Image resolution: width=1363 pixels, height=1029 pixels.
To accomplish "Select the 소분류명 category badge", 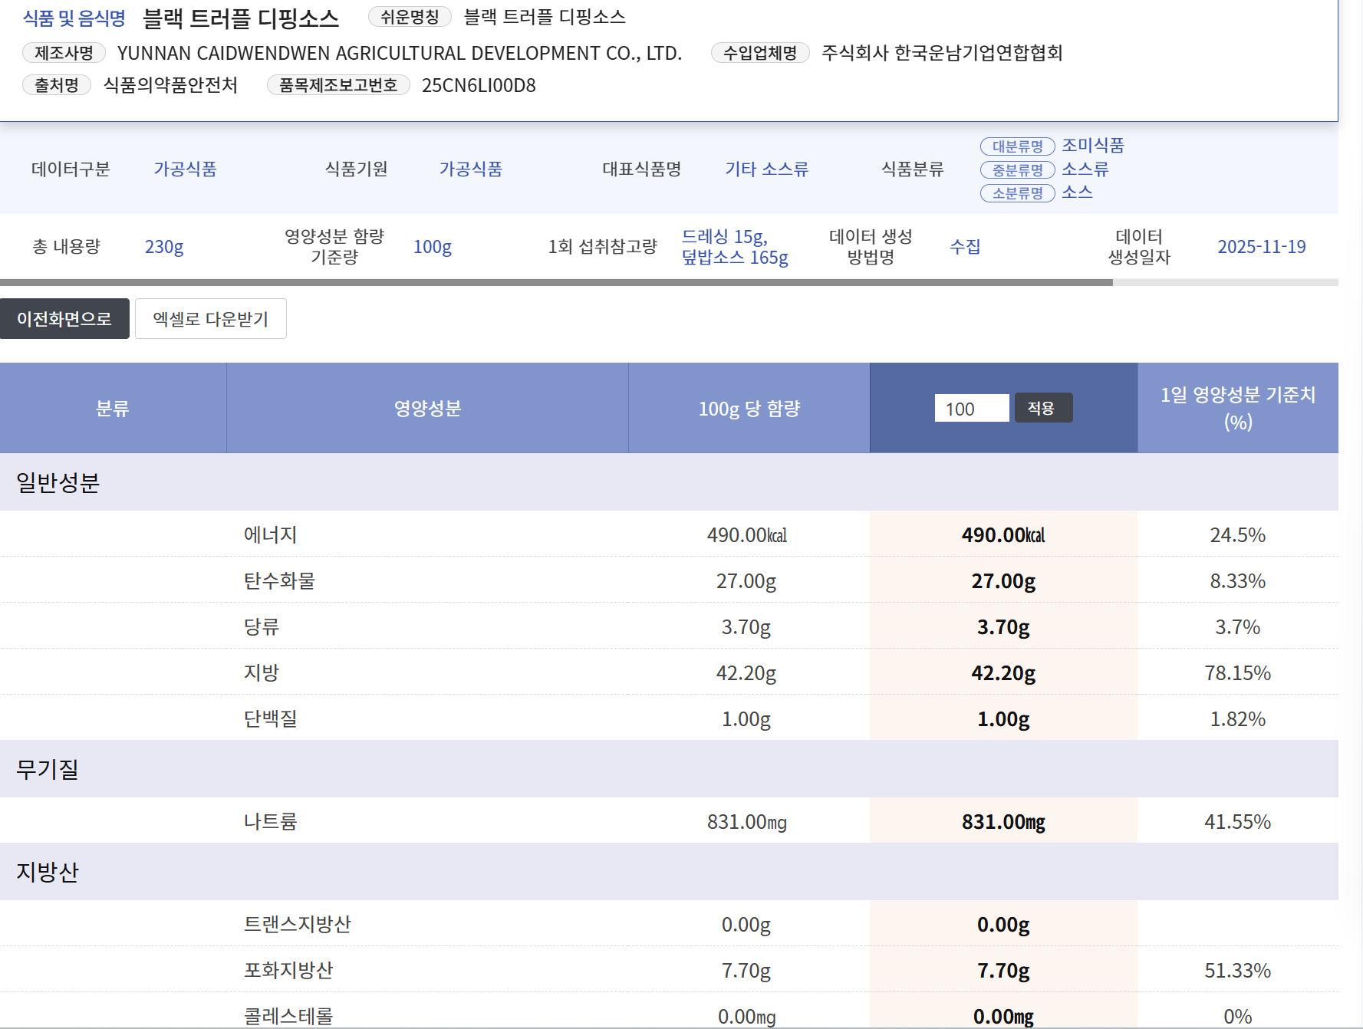I will (x=1018, y=193).
